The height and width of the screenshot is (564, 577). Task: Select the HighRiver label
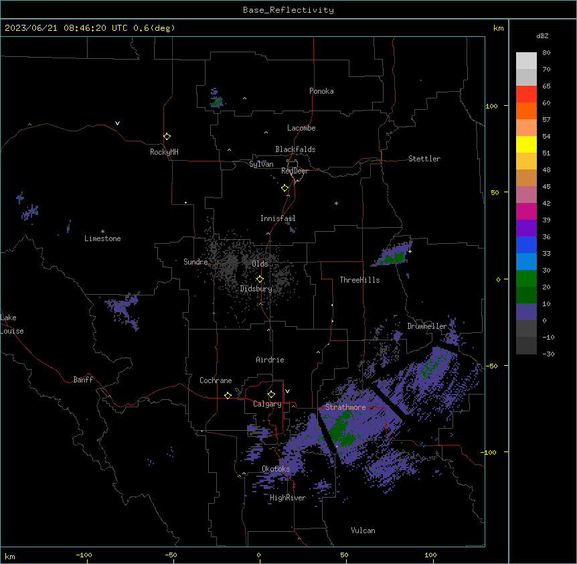tap(288, 498)
